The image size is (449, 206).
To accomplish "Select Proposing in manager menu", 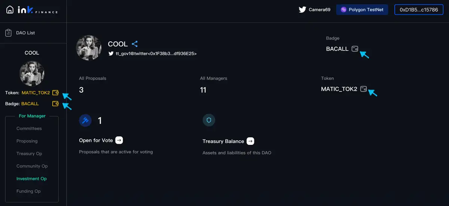I will click(x=27, y=141).
